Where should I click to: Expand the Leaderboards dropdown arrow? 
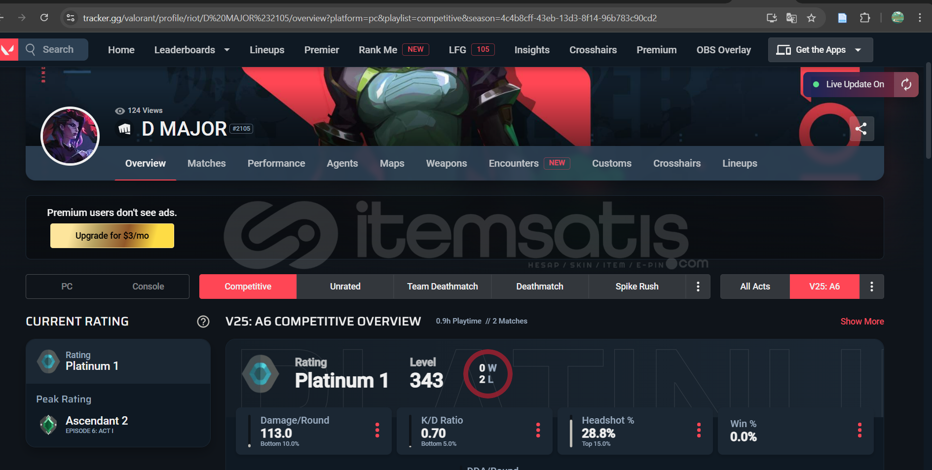click(x=227, y=50)
